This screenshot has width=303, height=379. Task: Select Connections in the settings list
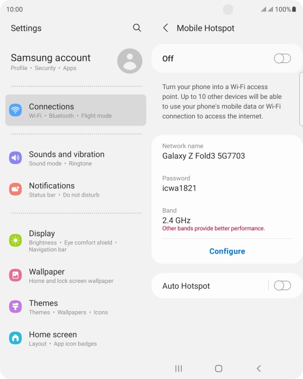tap(75, 110)
